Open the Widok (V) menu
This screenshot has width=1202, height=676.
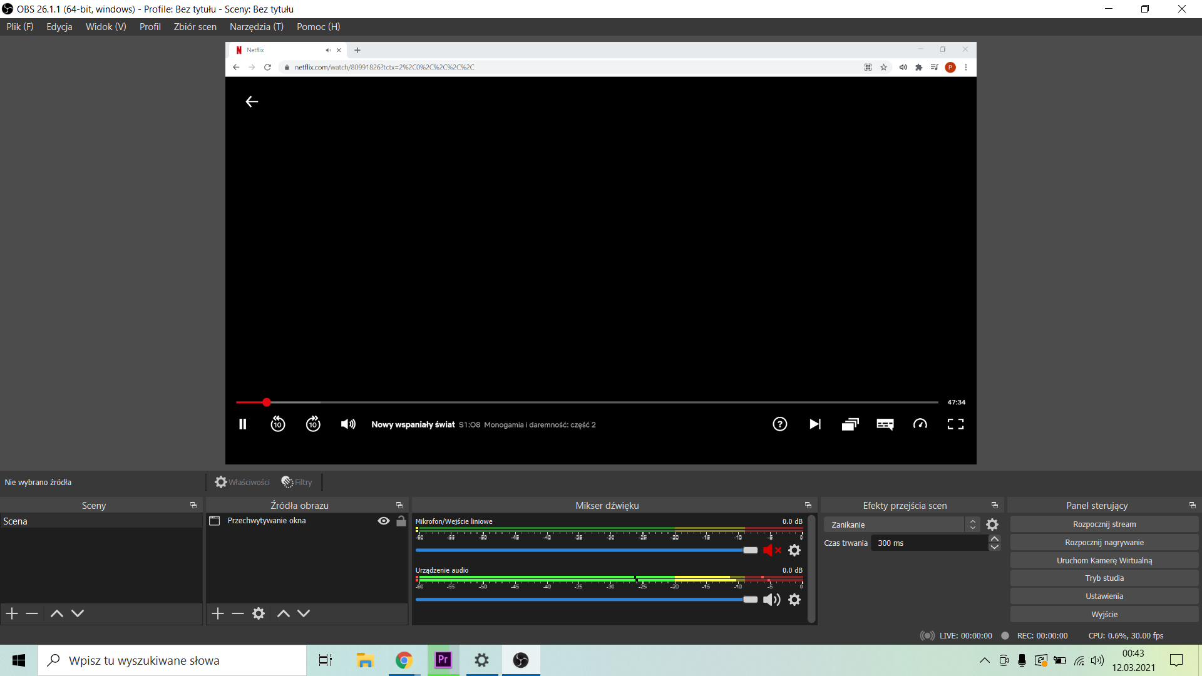[106, 27]
